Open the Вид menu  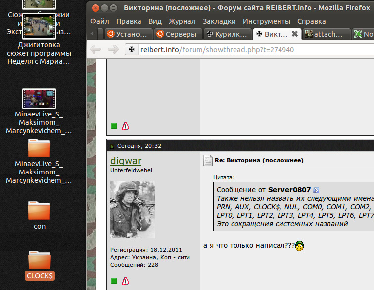coord(155,21)
